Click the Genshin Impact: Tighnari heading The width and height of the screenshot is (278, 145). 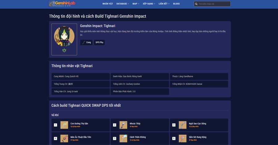click(98, 26)
